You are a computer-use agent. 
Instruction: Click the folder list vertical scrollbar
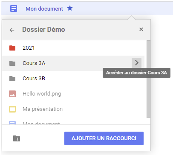[x=149, y=79]
